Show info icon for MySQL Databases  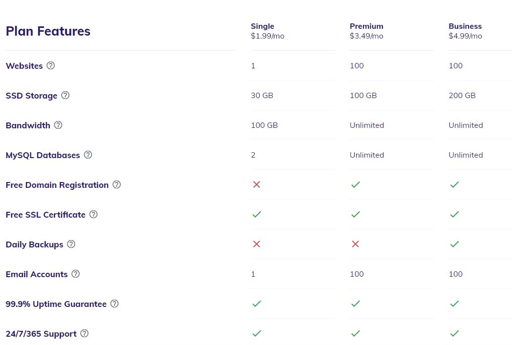(x=88, y=155)
